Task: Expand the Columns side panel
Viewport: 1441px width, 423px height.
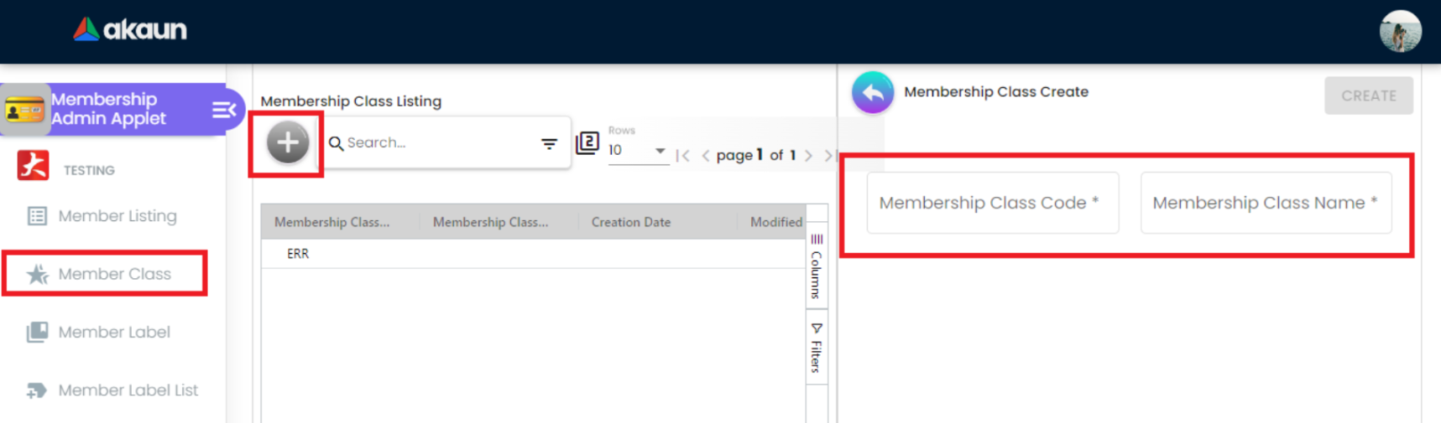Action: click(x=817, y=266)
